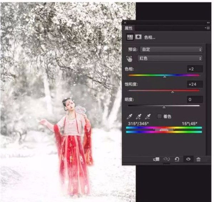Image resolution: width=214 pixels, height=202 pixels.
Task: Click the 饱和度 saturation slider handle
Action: coord(173,92)
